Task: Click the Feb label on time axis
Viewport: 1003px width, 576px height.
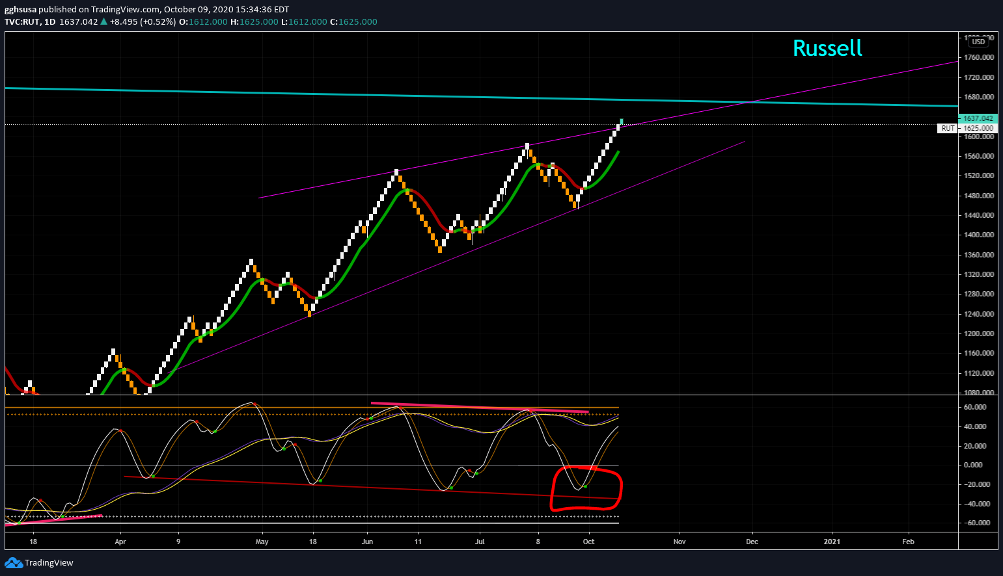Action: click(908, 542)
